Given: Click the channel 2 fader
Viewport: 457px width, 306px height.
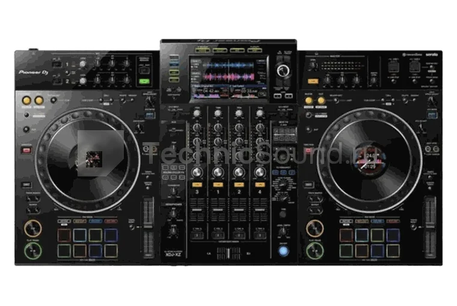Looking at the screenshot, I should (x=239, y=209).
